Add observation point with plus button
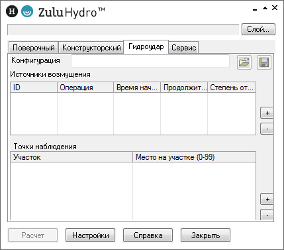Screen dimensions: 284x250 tap(267, 199)
